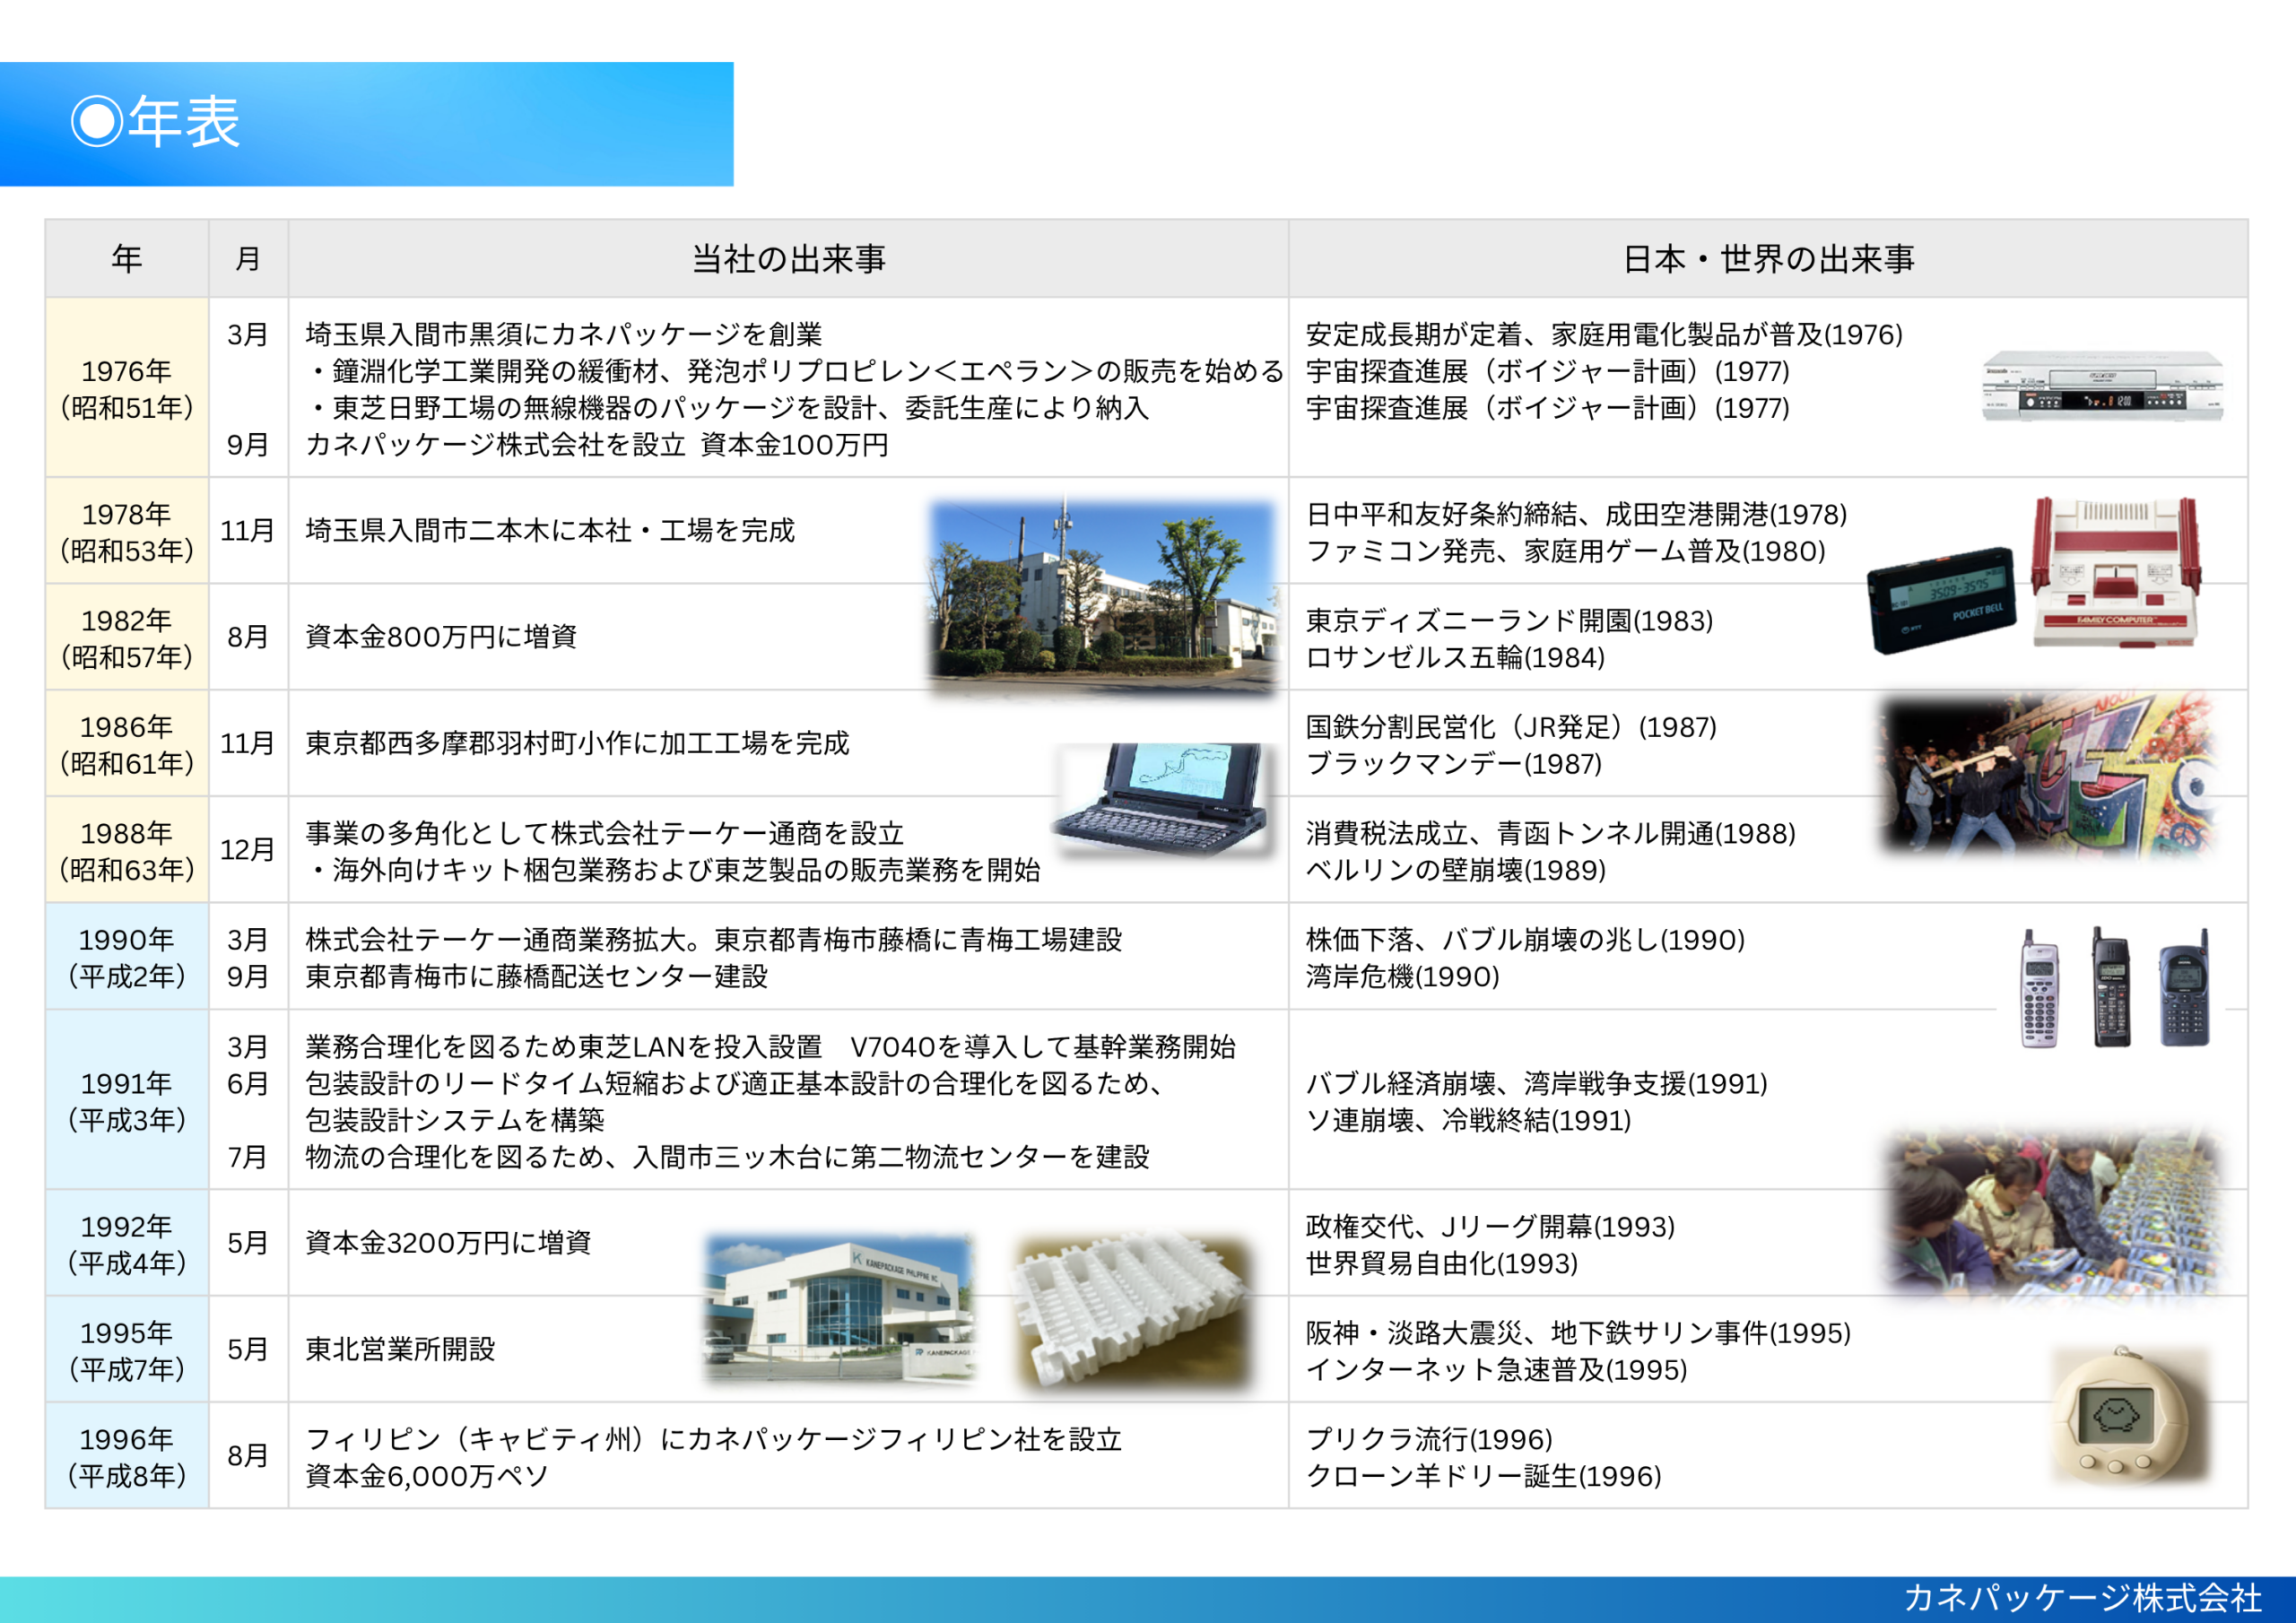Click the 年 column header
The height and width of the screenshot is (1623, 2296).
[x=127, y=259]
